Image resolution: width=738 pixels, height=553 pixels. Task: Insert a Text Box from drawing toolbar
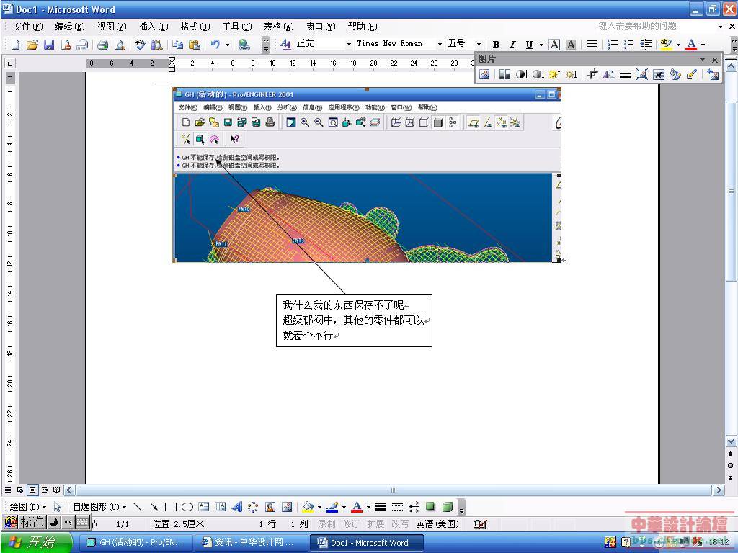click(x=204, y=507)
